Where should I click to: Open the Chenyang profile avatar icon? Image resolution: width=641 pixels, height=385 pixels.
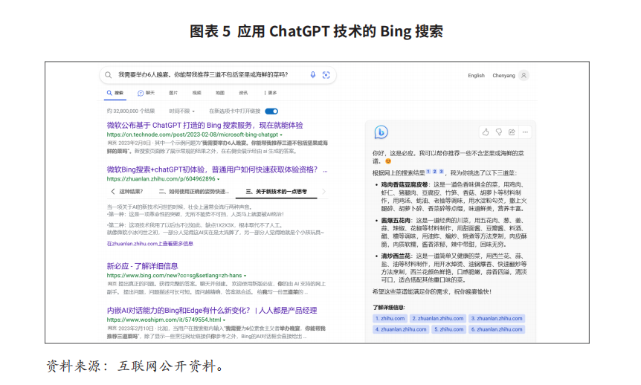pyautogui.click(x=524, y=75)
